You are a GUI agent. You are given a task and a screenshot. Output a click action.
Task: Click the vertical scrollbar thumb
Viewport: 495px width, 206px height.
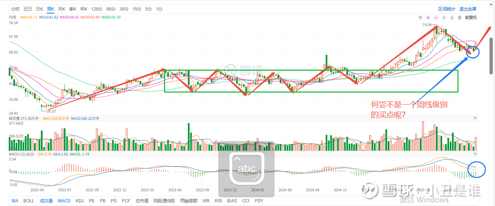pos(492,55)
